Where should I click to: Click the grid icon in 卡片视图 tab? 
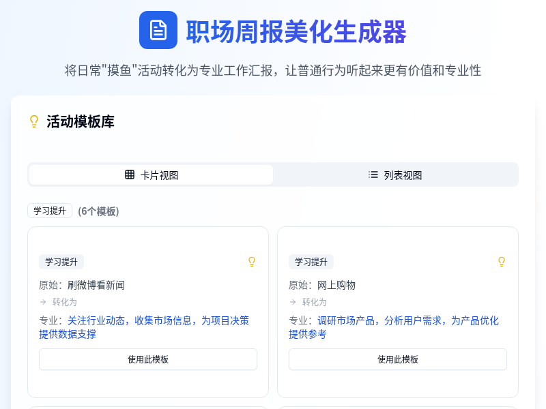point(130,175)
